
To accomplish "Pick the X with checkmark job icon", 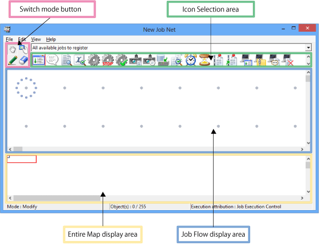I will click(x=80, y=60).
